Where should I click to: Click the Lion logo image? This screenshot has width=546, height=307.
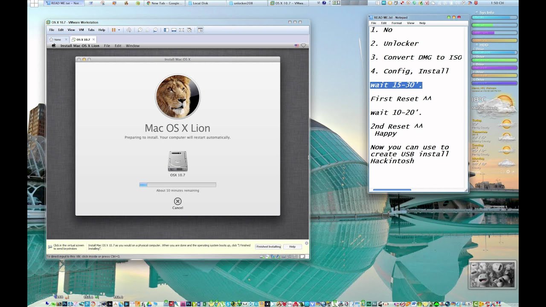tap(178, 97)
